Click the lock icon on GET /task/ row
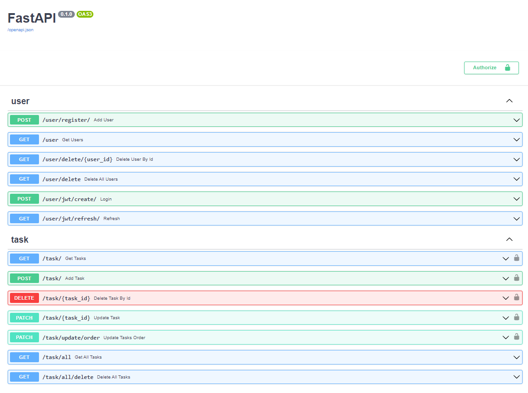The width and height of the screenshot is (528, 393). click(x=517, y=258)
